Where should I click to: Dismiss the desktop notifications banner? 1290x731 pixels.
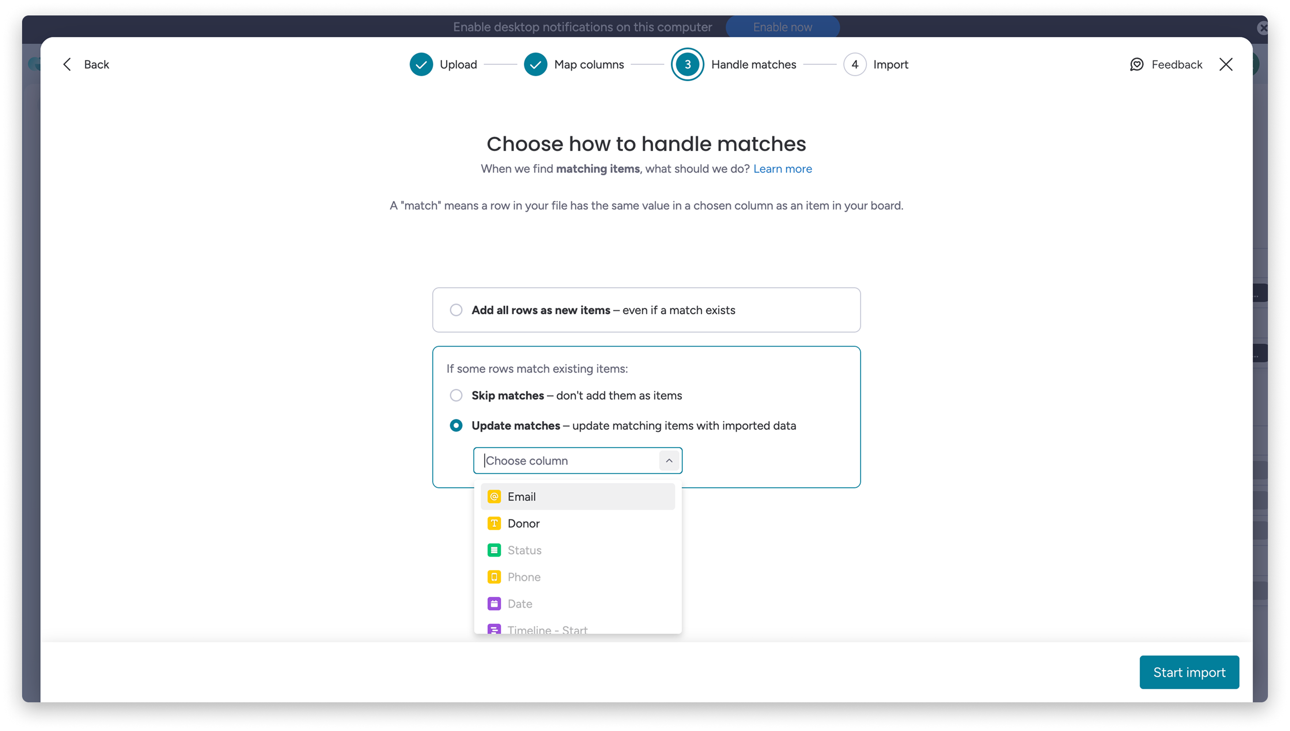1262,28
